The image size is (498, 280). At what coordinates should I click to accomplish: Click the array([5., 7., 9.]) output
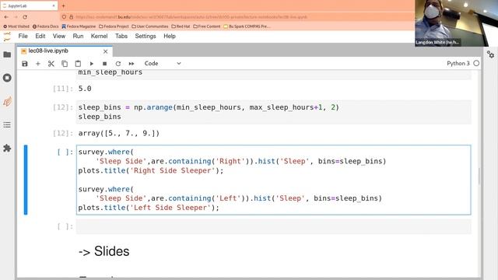pyautogui.click(x=119, y=133)
